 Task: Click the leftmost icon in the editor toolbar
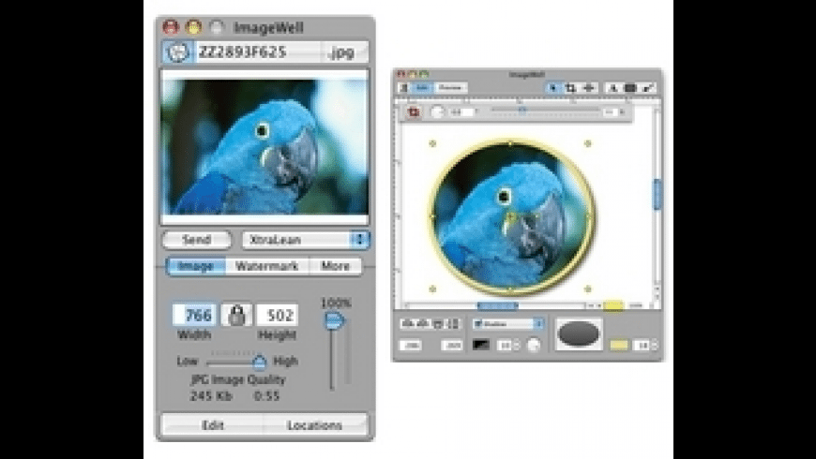[x=403, y=88]
